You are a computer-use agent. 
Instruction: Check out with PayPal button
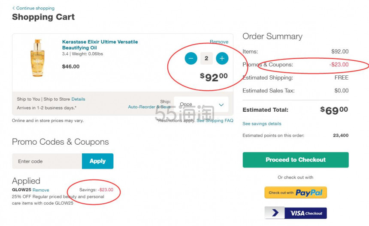tap(295, 193)
